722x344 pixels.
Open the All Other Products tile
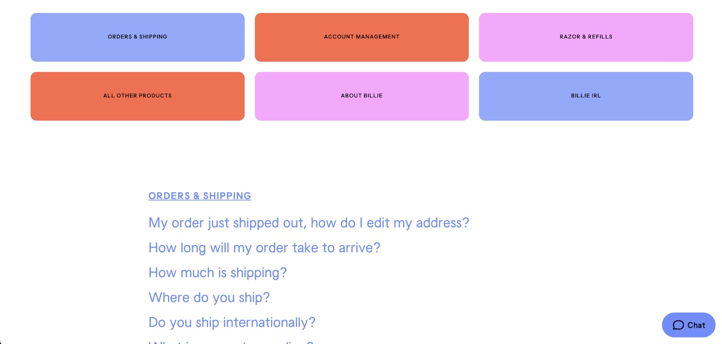tap(138, 96)
